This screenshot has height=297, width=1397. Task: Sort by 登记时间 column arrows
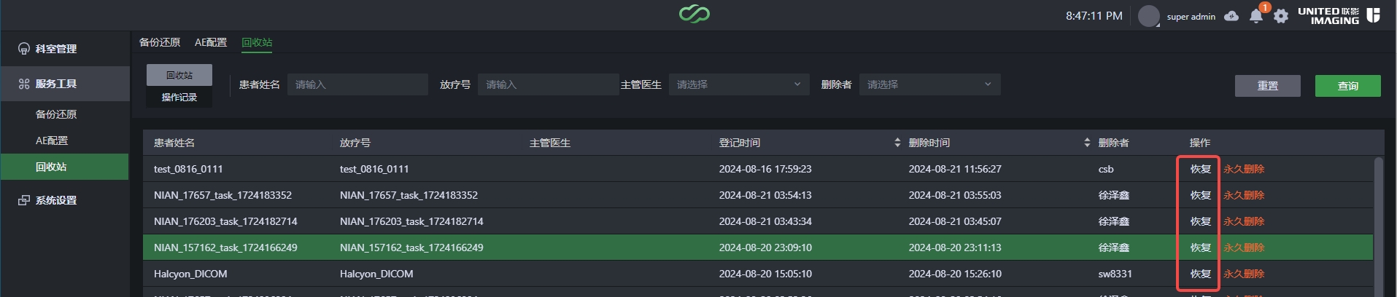[897, 143]
